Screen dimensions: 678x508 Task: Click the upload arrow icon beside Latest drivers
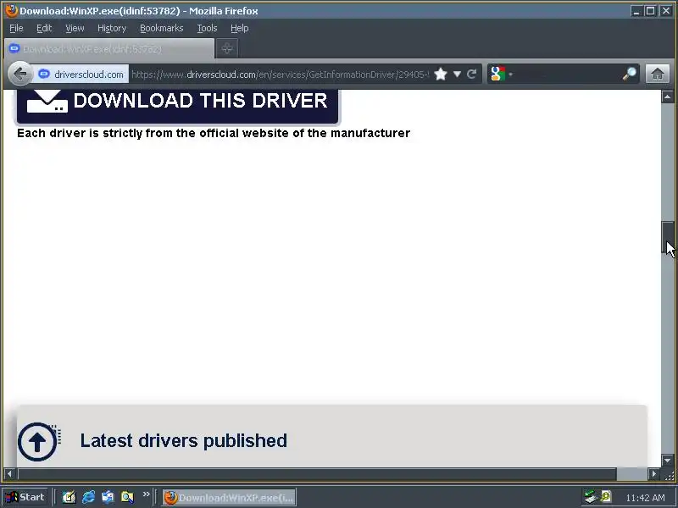[x=38, y=441]
